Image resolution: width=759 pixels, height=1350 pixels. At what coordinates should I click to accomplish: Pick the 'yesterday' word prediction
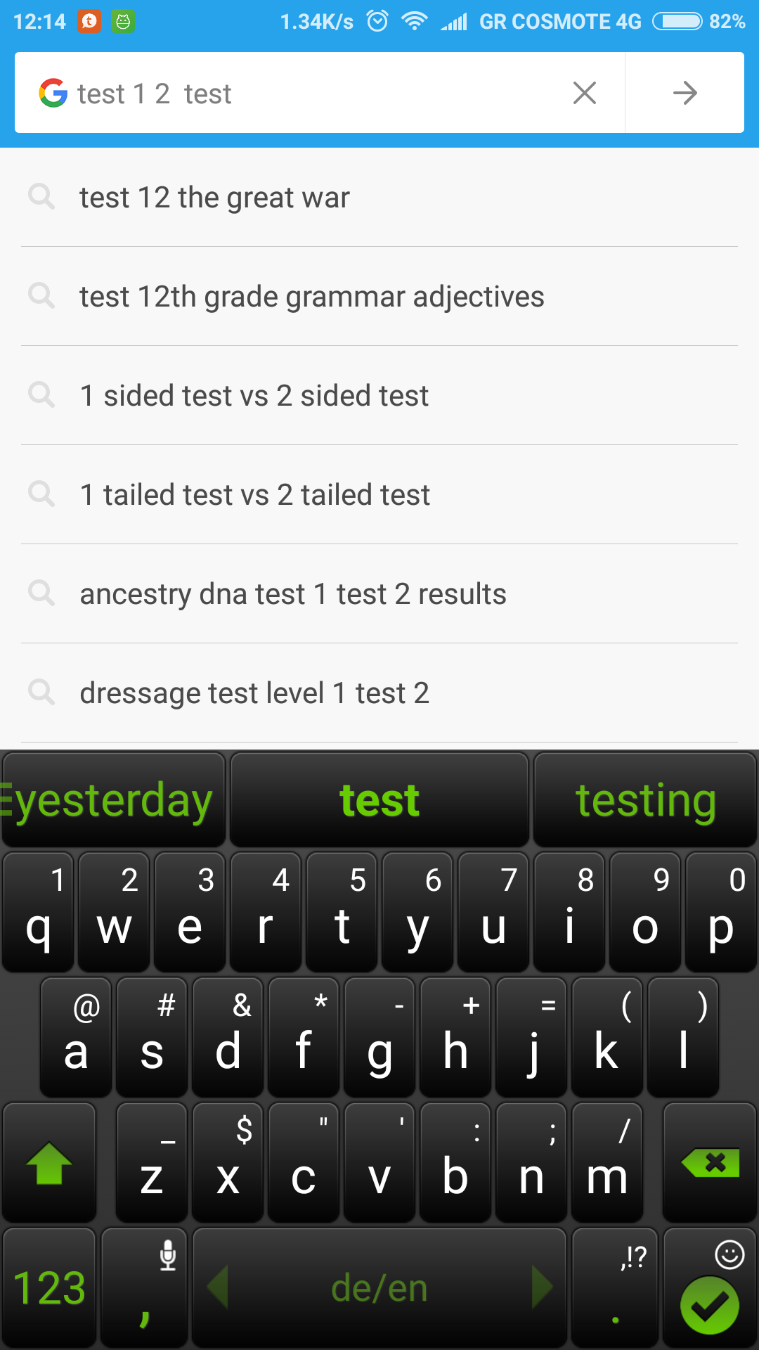[x=112, y=800]
